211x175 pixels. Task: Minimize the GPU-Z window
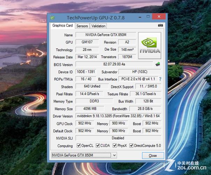click(x=140, y=17)
